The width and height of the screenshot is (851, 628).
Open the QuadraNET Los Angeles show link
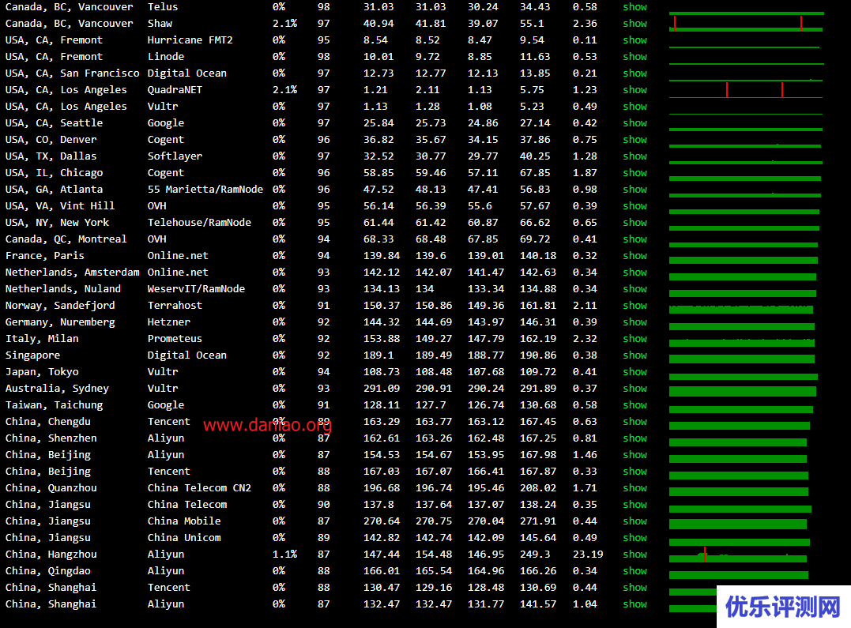634,89
